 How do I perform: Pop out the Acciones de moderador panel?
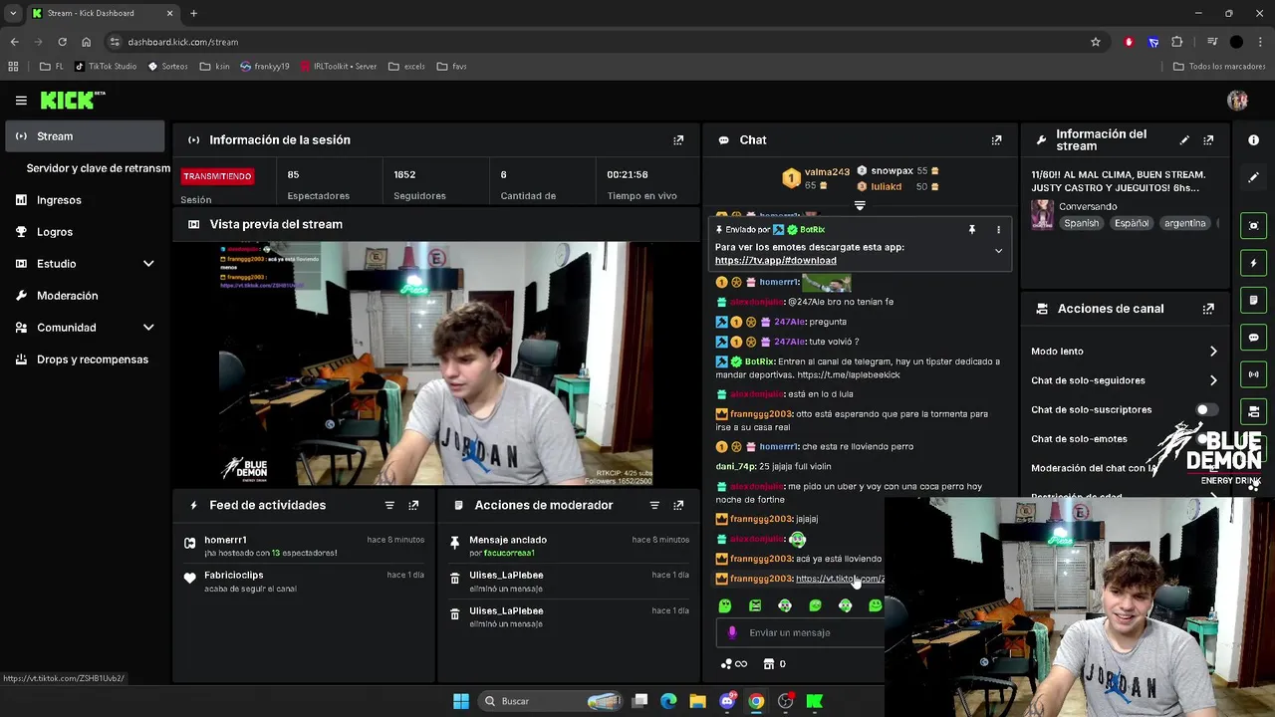[x=678, y=506]
